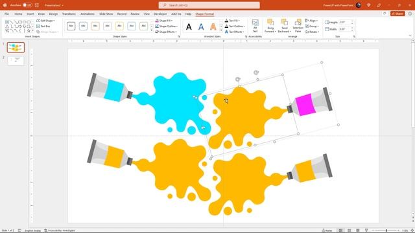Open the Shape Outline dropdown

click(x=166, y=26)
